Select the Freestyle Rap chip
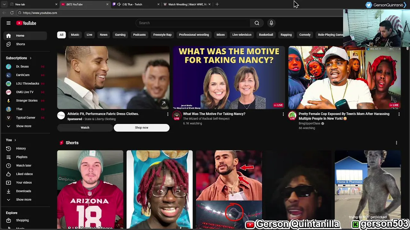Viewport: 410px width, 230px height. (x=162, y=35)
